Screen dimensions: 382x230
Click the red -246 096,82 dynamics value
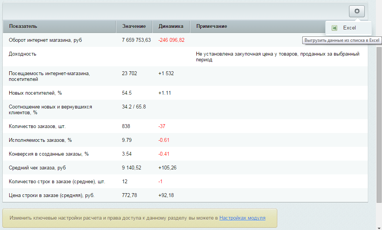(x=171, y=40)
